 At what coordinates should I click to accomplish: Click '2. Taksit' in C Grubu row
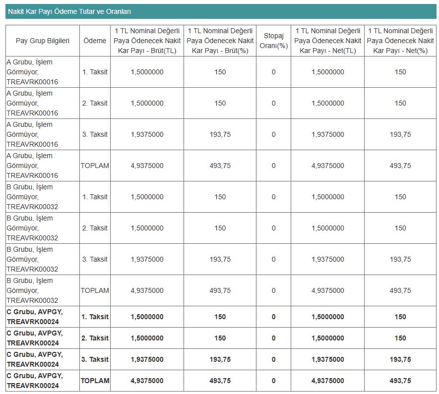coord(95,338)
